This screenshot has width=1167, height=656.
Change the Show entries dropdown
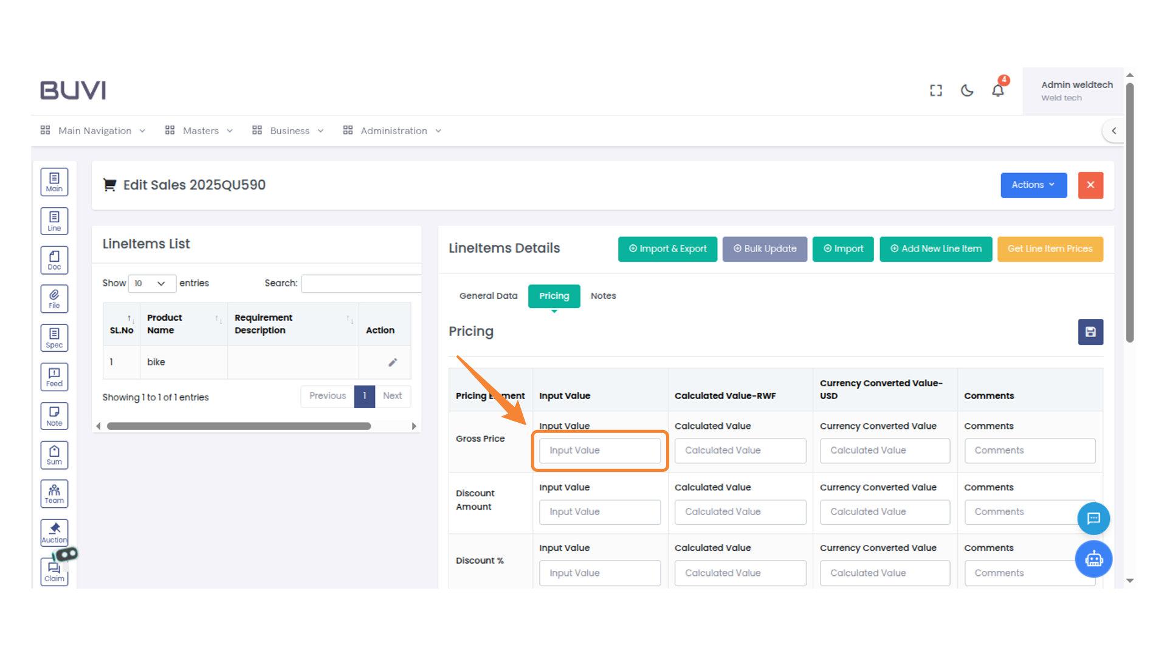pyautogui.click(x=152, y=283)
